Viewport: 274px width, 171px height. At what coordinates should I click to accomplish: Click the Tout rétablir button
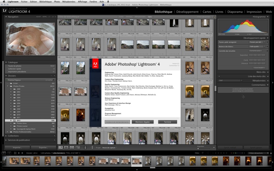(x=259, y=68)
